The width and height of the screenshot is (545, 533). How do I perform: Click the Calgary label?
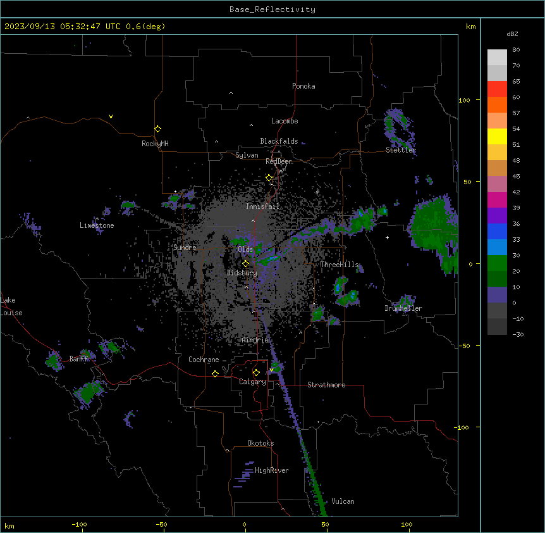click(x=253, y=382)
